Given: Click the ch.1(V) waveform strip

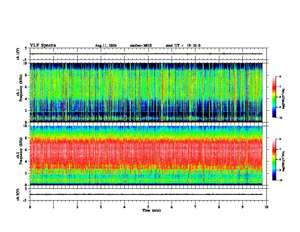Looking at the screenshot, I should point(148,54).
